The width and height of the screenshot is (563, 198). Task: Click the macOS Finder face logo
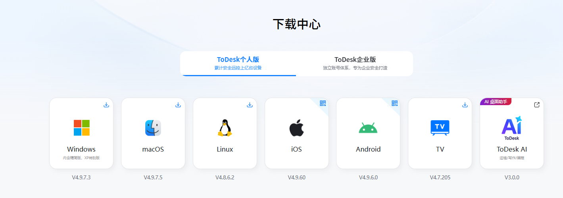[153, 128]
